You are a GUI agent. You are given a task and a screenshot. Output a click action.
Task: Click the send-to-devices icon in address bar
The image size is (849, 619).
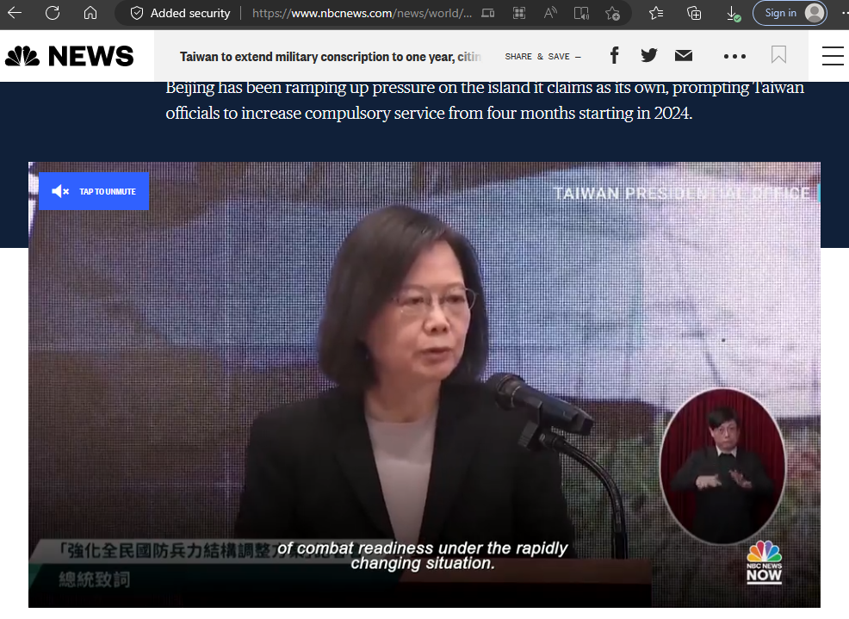tap(488, 13)
